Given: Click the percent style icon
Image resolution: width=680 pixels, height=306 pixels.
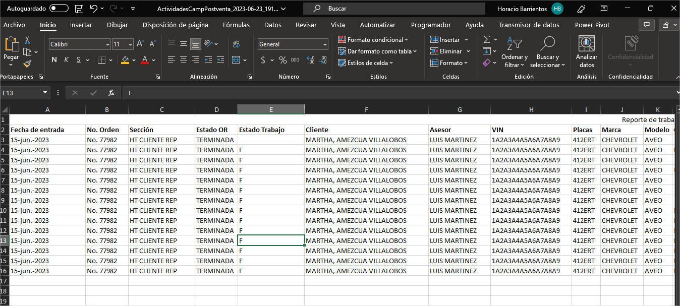Looking at the screenshot, I should pos(282,60).
